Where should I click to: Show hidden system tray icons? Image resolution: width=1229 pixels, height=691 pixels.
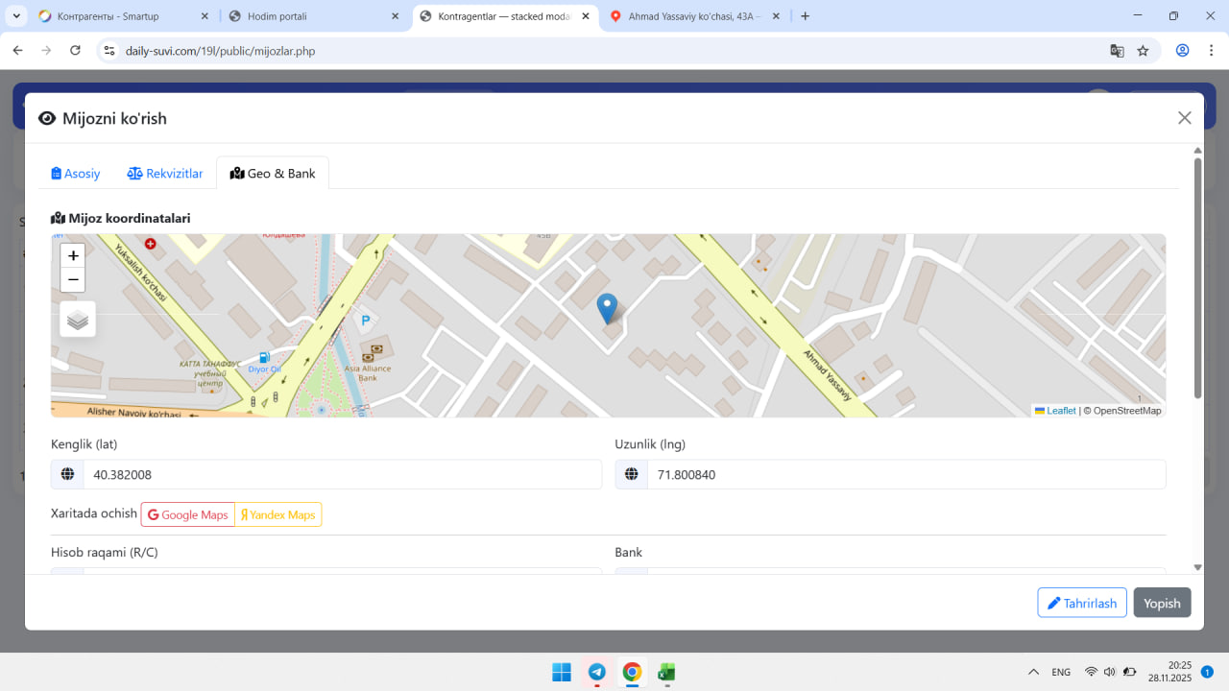[1033, 672]
